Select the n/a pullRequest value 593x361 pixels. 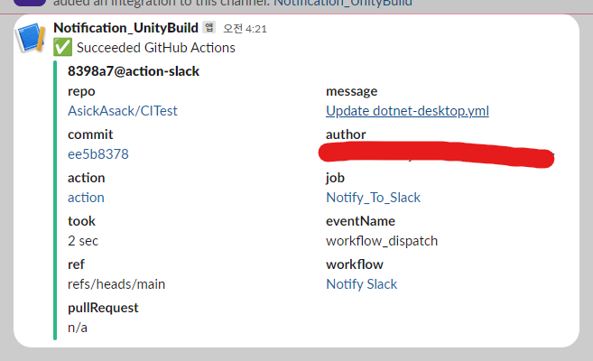78,328
